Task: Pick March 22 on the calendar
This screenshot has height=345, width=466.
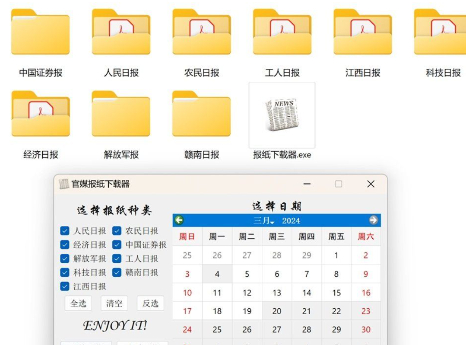Action: point(336,311)
